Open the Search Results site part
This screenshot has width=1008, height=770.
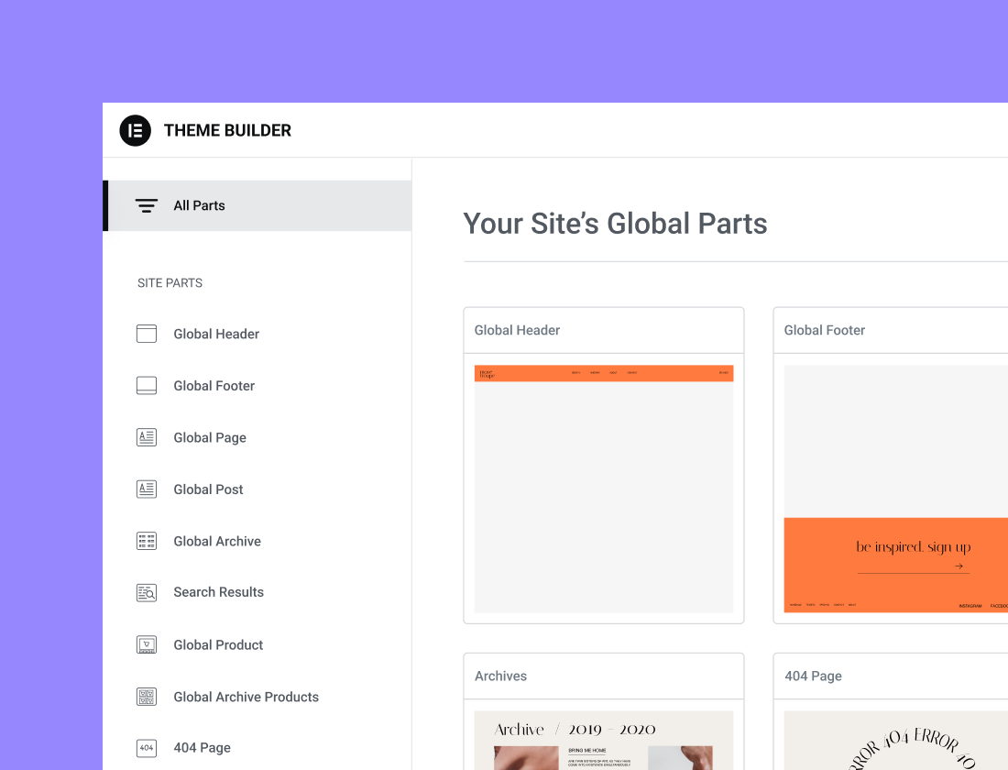click(x=218, y=592)
